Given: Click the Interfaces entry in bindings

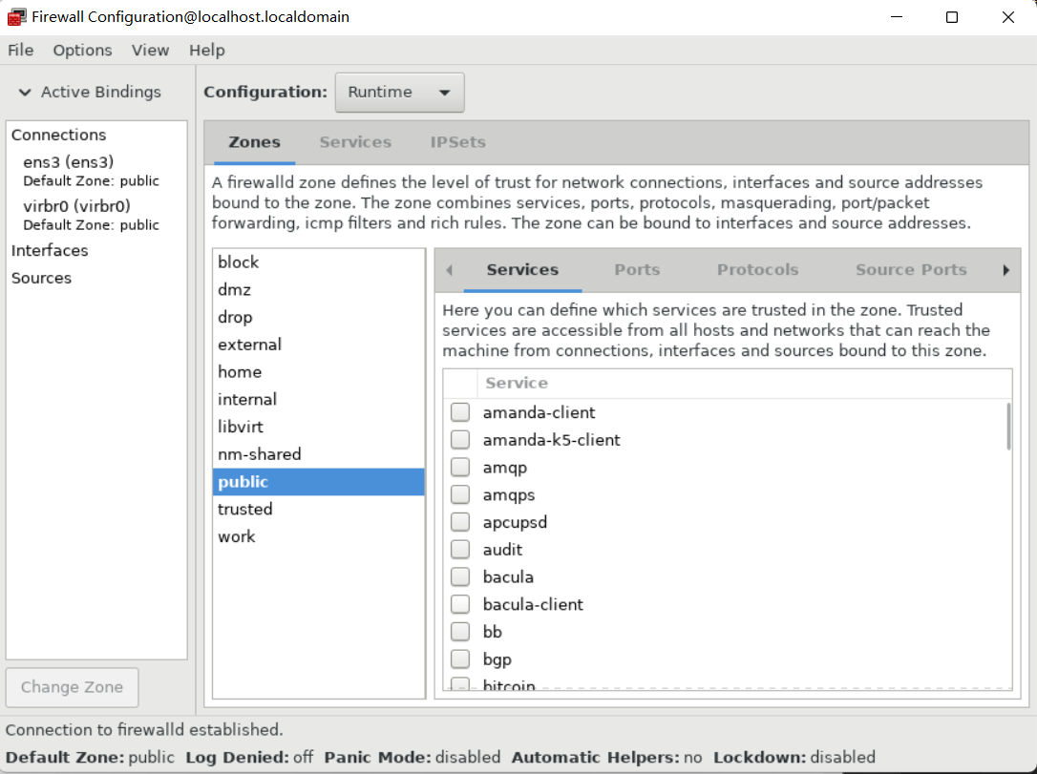Looking at the screenshot, I should point(50,250).
